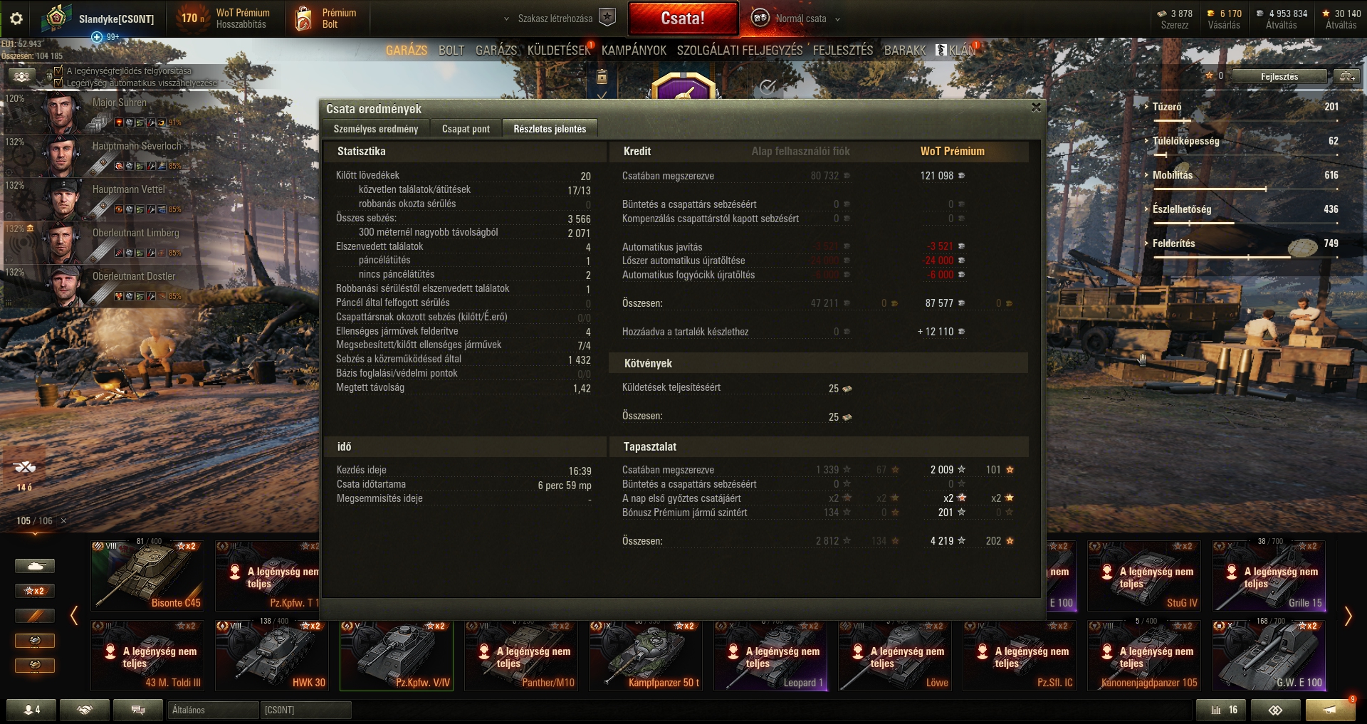Screen dimensions: 1367x724
Task: Close the 105 / 106 counter
Action: 63,521
